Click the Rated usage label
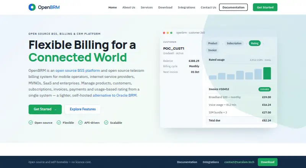306x168 pixels. tap(216, 60)
